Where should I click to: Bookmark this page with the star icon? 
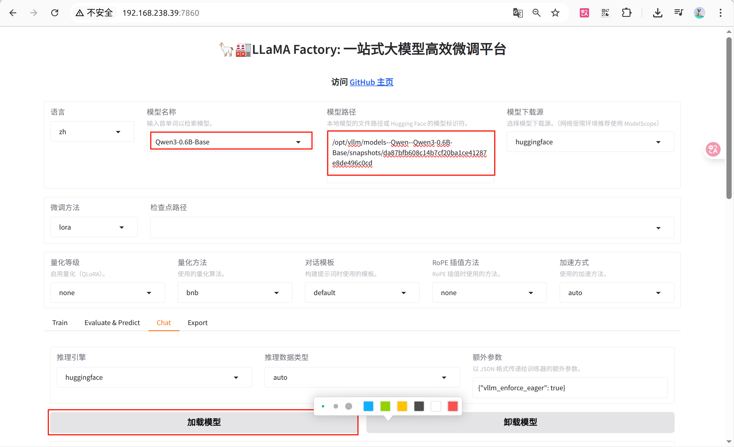(x=555, y=13)
